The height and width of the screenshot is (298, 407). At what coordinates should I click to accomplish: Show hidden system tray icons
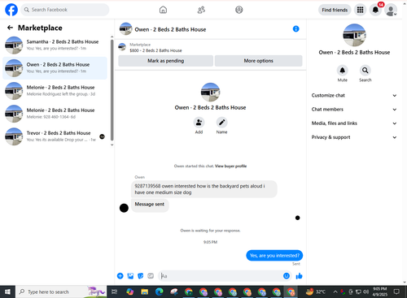[x=335, y=292]
